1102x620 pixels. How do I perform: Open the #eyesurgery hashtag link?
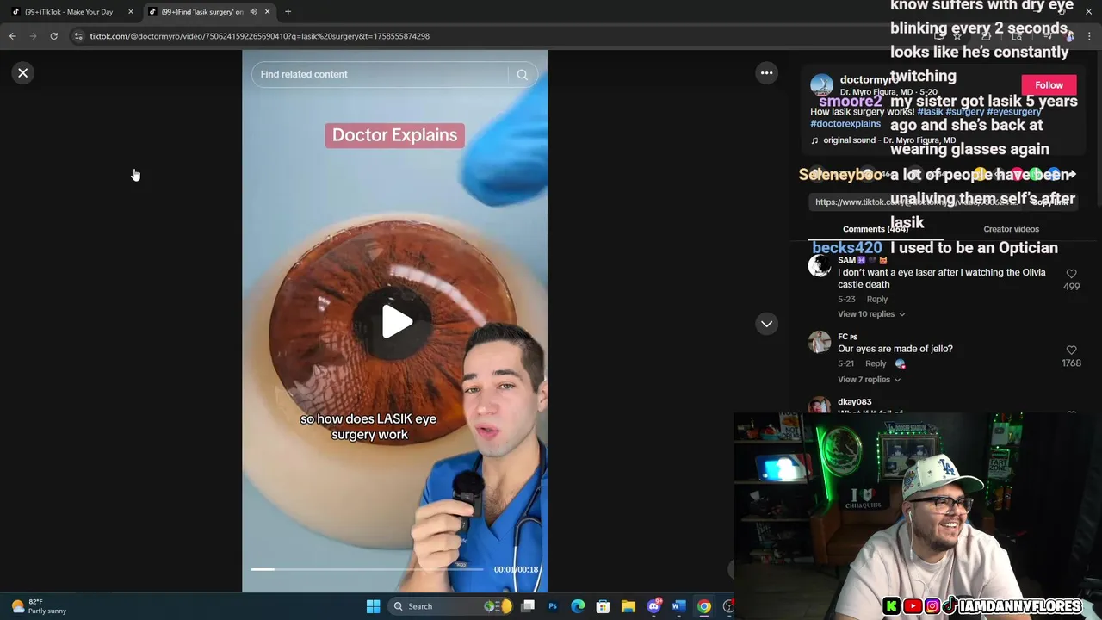point(1014,112)
